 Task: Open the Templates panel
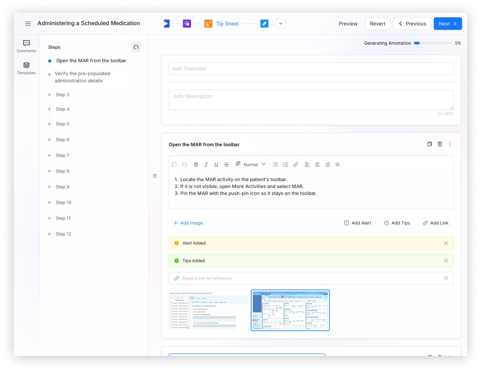pos(26,68)
